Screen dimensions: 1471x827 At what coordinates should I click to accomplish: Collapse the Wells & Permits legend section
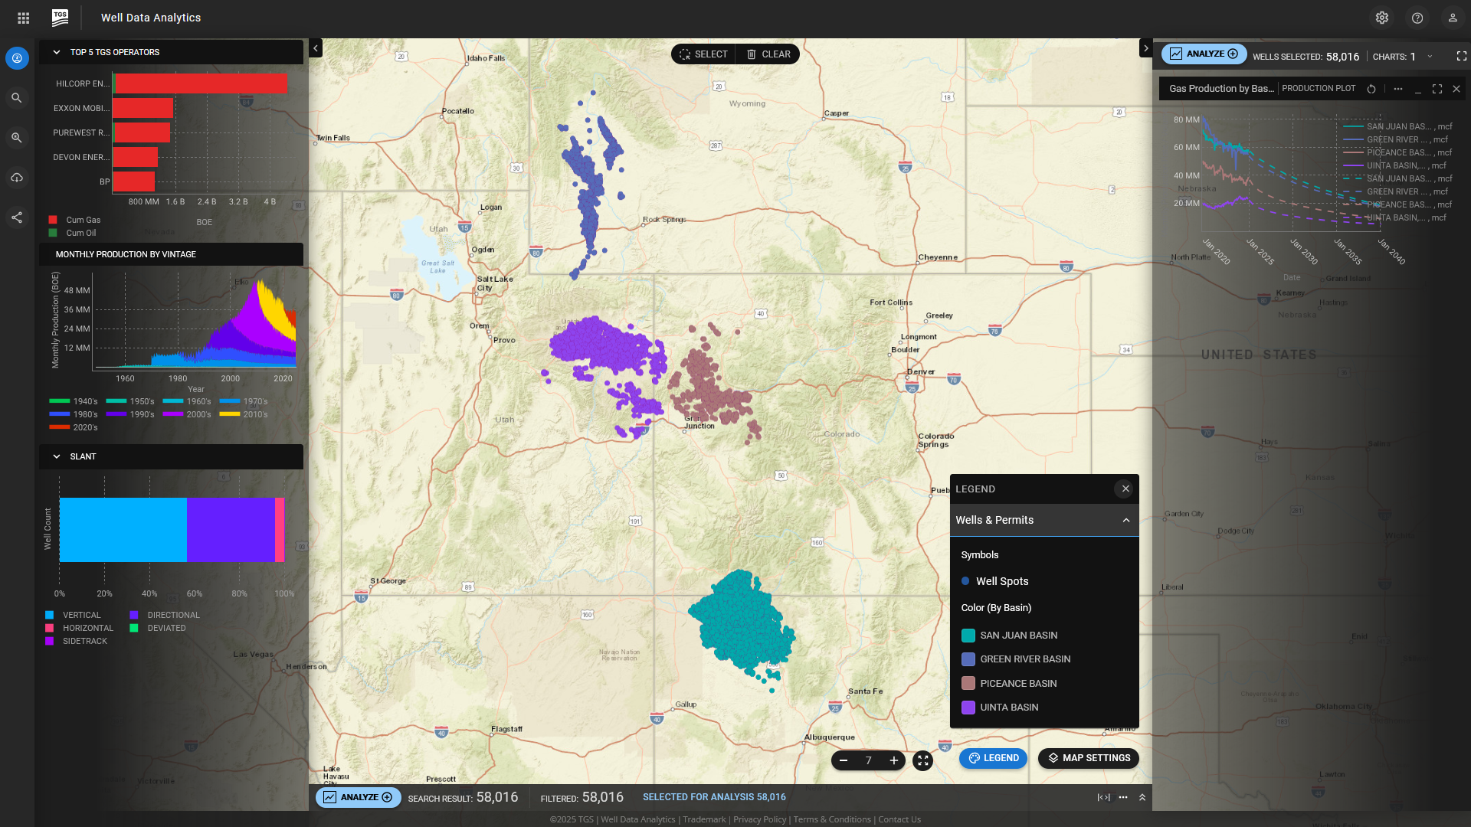(x=1125, y=520)
